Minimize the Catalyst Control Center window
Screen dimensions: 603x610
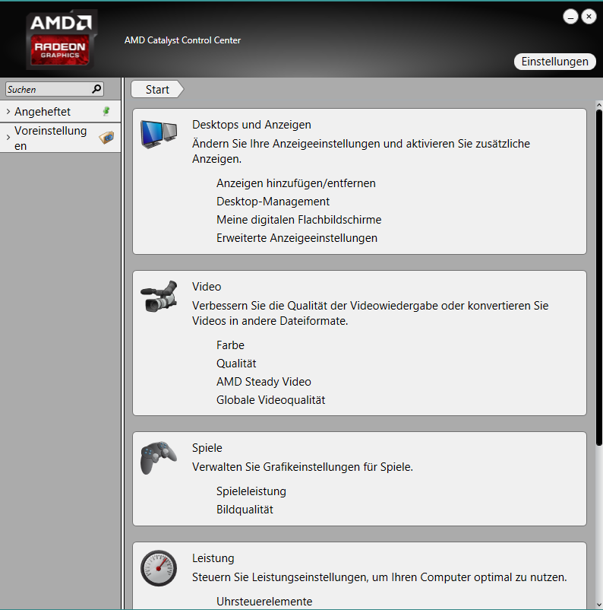pos(571,17)
